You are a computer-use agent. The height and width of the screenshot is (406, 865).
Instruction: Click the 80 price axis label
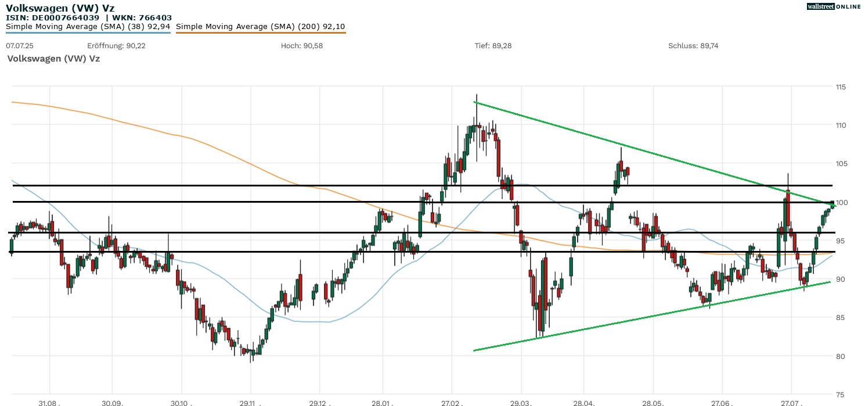point(839,356)
